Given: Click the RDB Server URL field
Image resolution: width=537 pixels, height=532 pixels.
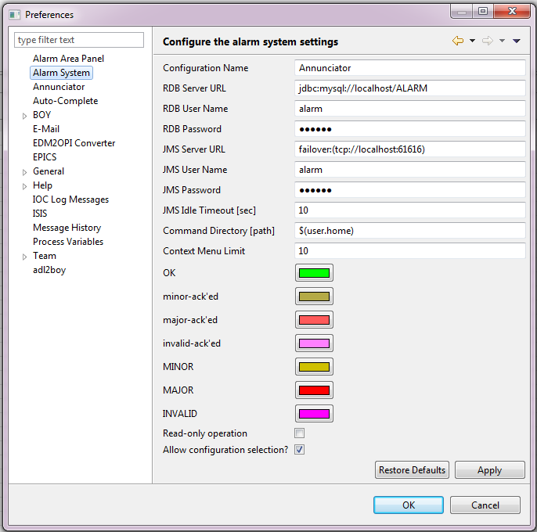Looking at the screenshot, I should coord(410,88).
